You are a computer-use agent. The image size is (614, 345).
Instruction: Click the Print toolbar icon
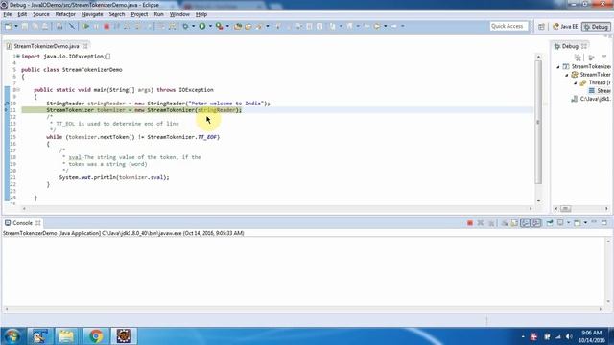coord(59,26)
